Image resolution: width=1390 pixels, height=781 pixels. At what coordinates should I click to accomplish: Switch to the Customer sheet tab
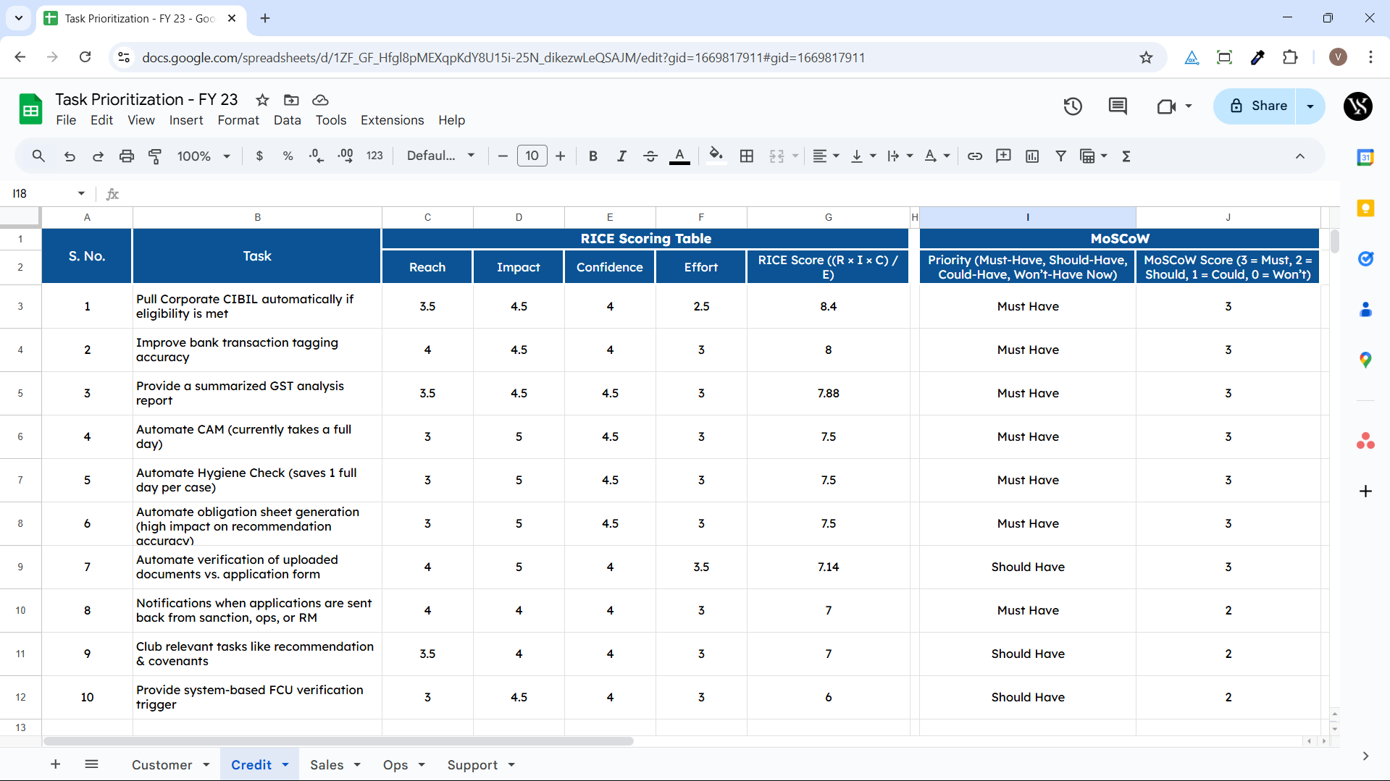162,765
